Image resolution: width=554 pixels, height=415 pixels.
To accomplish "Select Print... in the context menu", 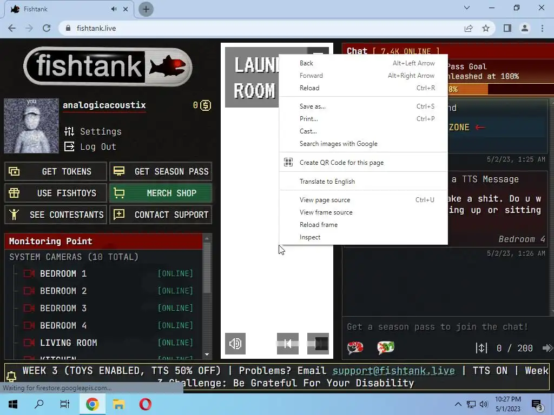I will (x=363, y=118).
